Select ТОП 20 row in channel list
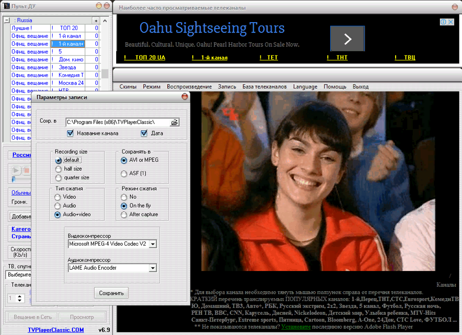462x335 pixels. click(55, 28)
